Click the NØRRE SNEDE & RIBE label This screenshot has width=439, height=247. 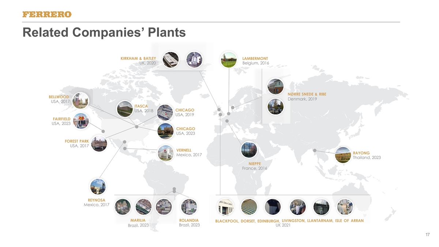[307, 94]
